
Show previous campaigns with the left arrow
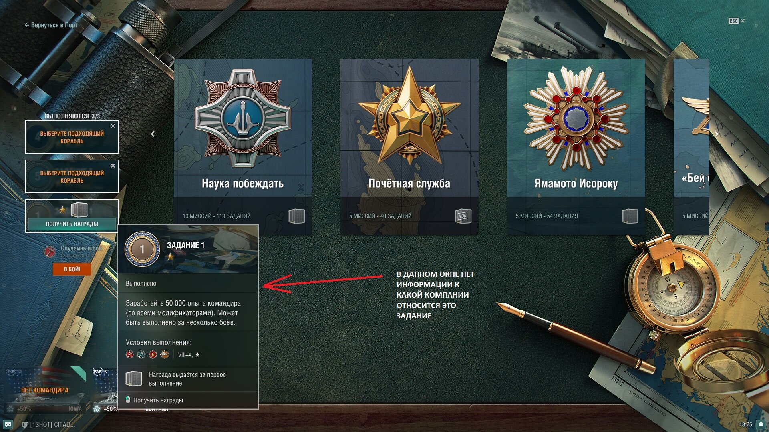(153, 134)
